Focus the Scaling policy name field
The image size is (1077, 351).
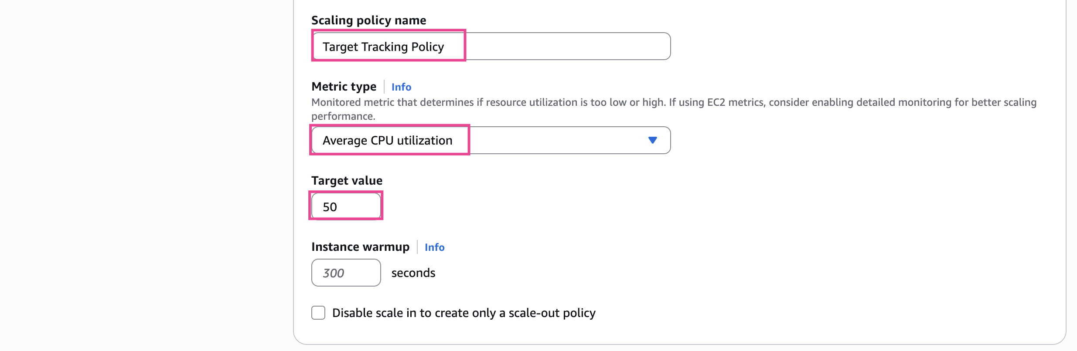click(x=491, y=46)
